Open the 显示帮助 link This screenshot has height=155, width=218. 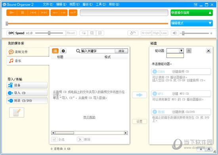click(89, 117)
